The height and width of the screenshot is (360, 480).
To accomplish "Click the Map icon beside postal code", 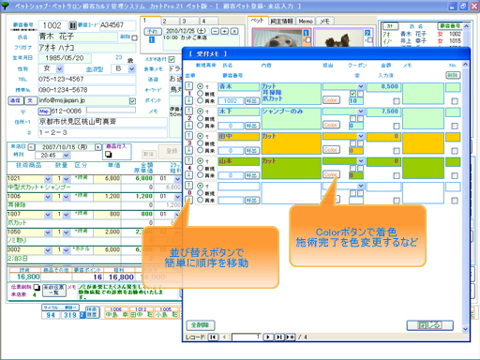I will pyautogui.click(x=44, y=112).
